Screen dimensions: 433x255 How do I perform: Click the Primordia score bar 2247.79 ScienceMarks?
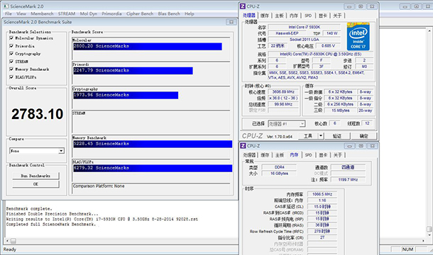[133, 71]
